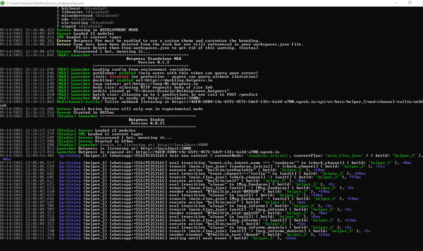
Task: Click the 'Botpress Pro must be enabled' warning
Action: click(167, 41)
